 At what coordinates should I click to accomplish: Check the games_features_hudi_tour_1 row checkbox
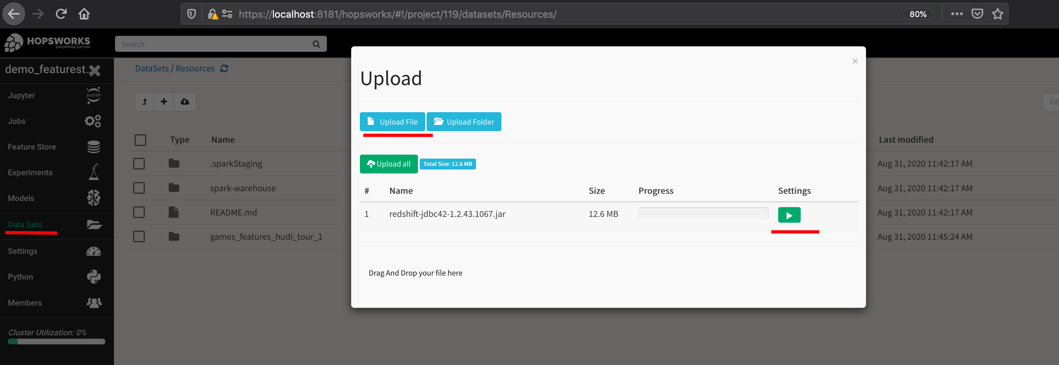(139, 236)
